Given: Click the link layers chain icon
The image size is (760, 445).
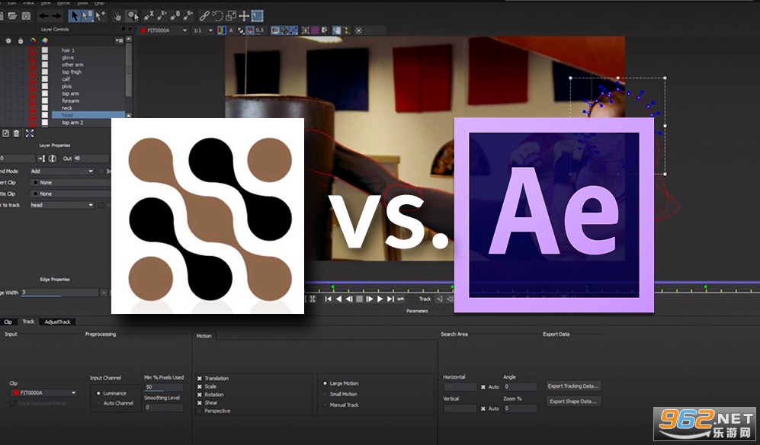Looking at the screenshot, I should pos(204,16).
